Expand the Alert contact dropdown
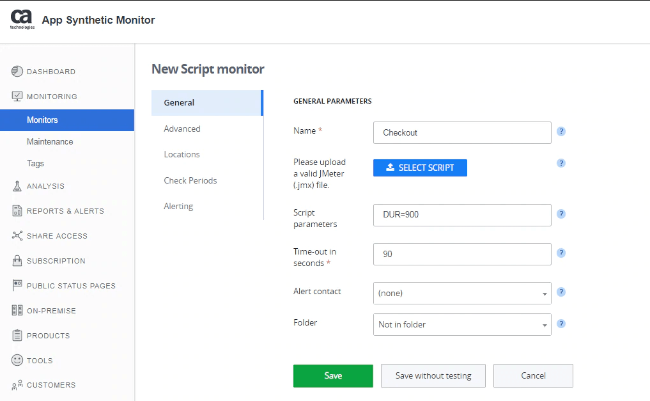This screenshot has width=650, height=401. 461,294
